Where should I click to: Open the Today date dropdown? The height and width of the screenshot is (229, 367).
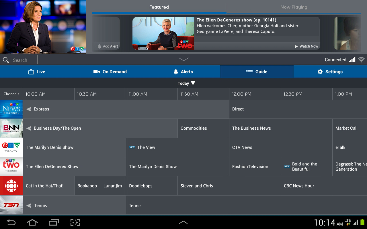pos(186,83)
